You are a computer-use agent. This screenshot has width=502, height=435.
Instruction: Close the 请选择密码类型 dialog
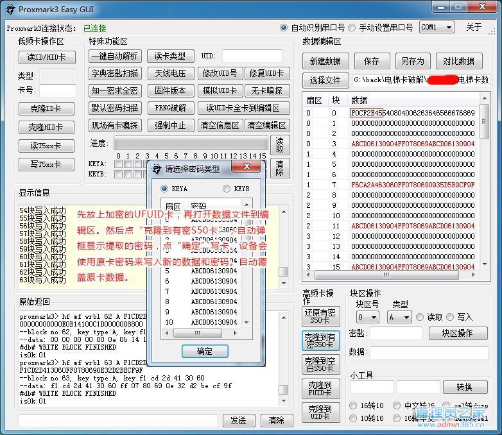[x=247, y=166]
